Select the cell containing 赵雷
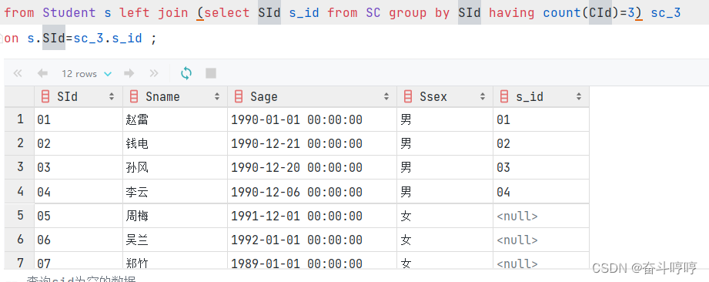 tap(175, 119)
